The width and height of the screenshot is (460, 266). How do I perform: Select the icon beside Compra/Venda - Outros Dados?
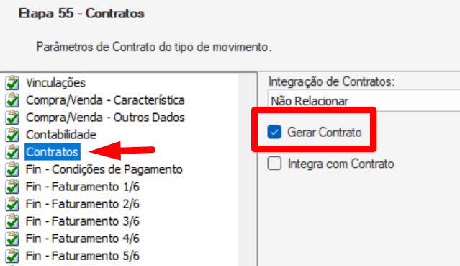point(12,118)
